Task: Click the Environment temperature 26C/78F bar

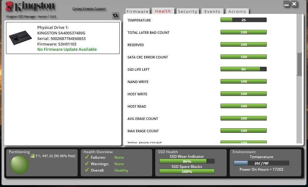Action: [x=261, y=163]
